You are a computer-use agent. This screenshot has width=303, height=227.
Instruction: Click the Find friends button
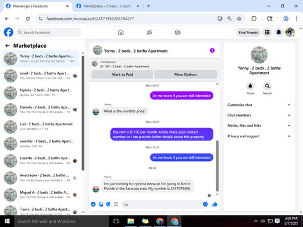(248, 33)
